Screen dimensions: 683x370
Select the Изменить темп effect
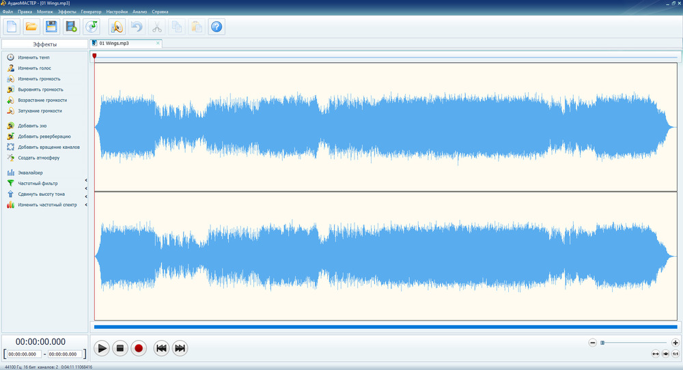pos(33,57)
